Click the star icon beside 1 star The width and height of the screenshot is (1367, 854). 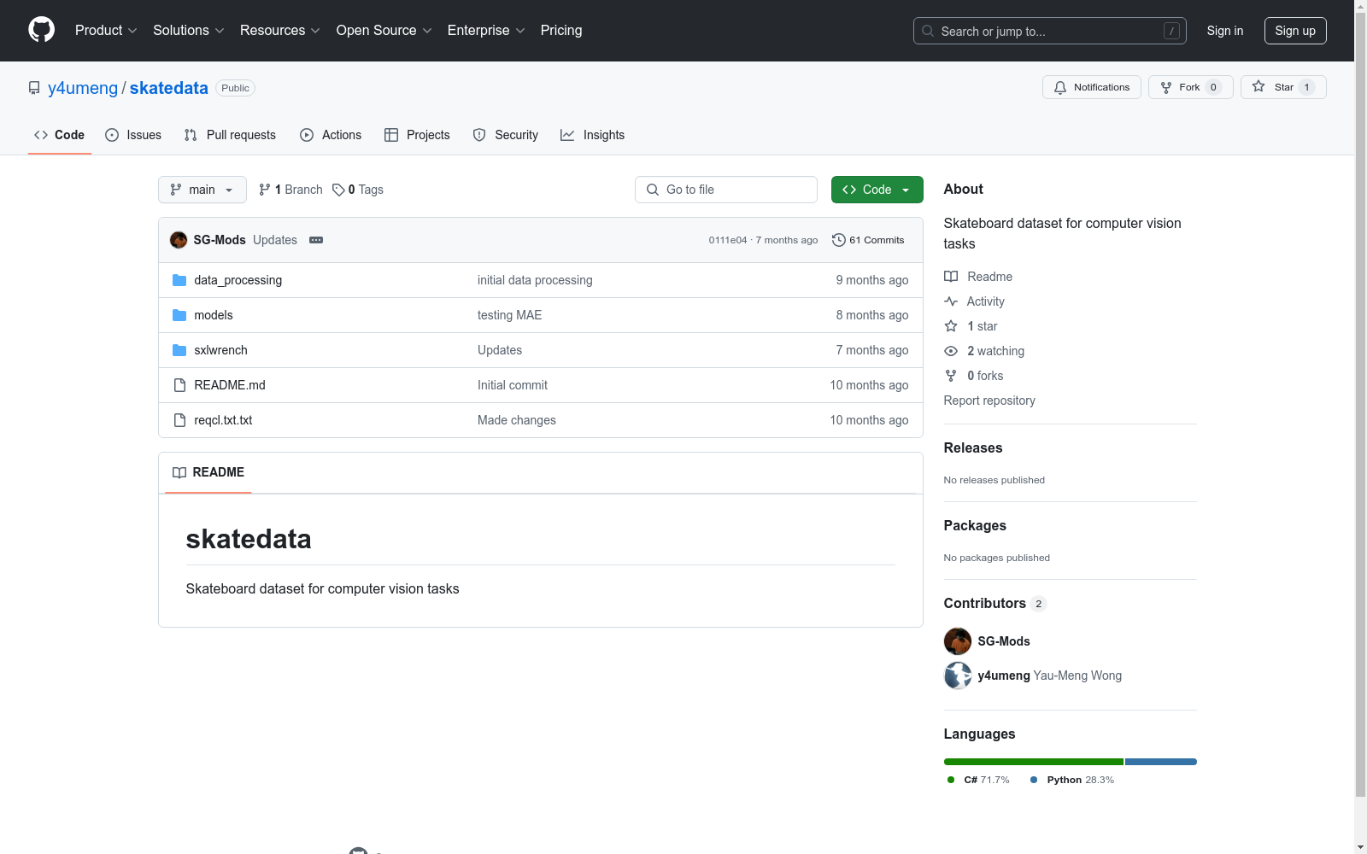951,326
